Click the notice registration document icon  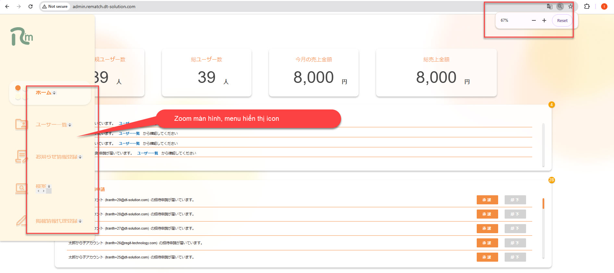[21, 157]
